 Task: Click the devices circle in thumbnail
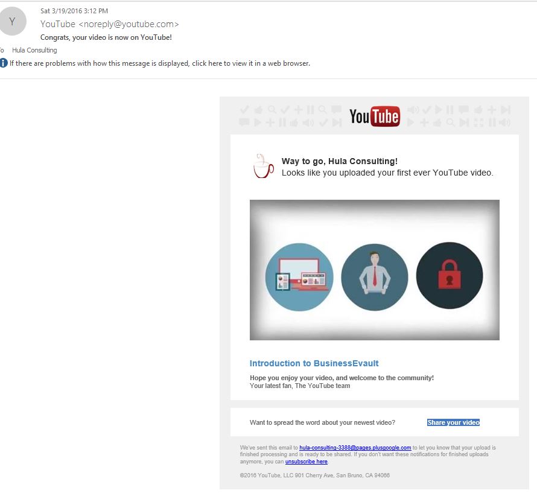pyautogui.click(x=299, y=277)
